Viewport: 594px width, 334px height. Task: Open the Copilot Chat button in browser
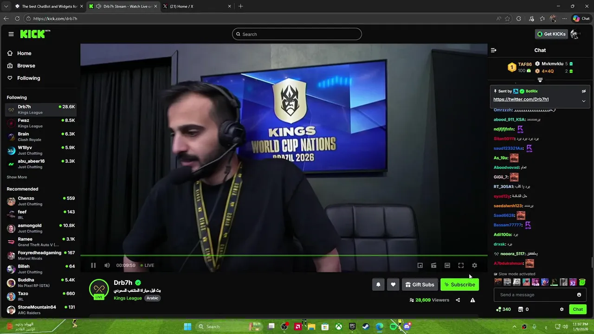tap(581, 19)
